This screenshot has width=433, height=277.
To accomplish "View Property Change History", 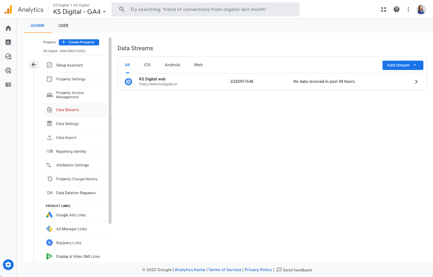I will tap(76, 179).
